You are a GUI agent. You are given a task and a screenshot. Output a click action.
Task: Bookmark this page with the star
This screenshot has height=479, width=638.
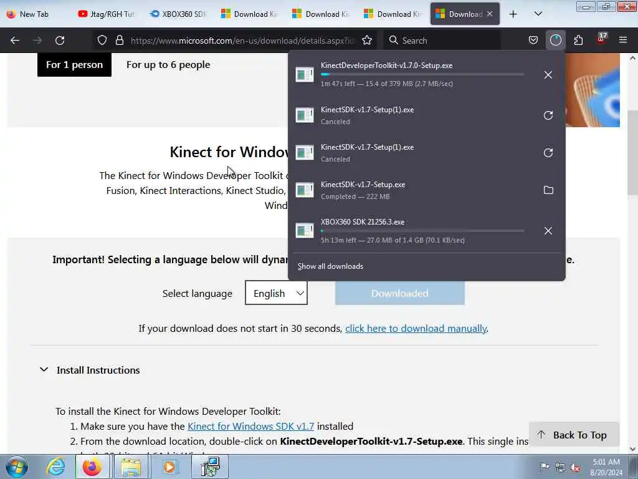point(367,41)
